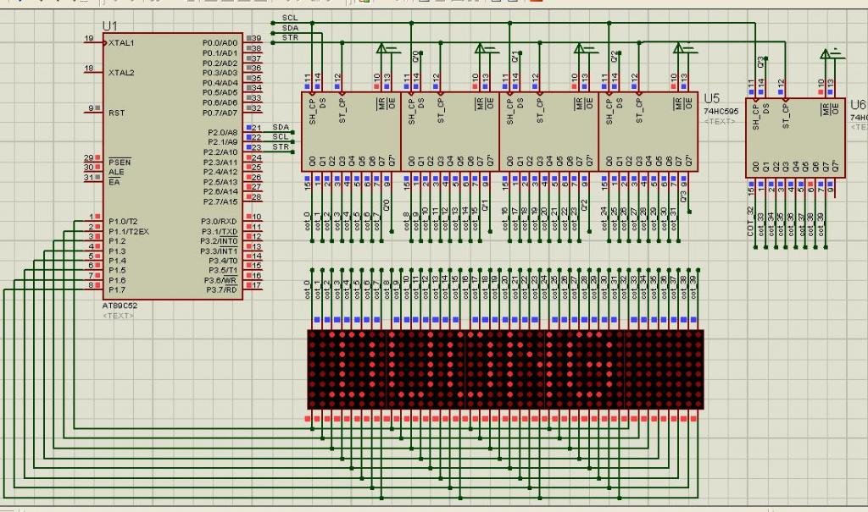Select the STR net label beside P2.2/A10
Screen dimensions: 868x512
(281, 147)
